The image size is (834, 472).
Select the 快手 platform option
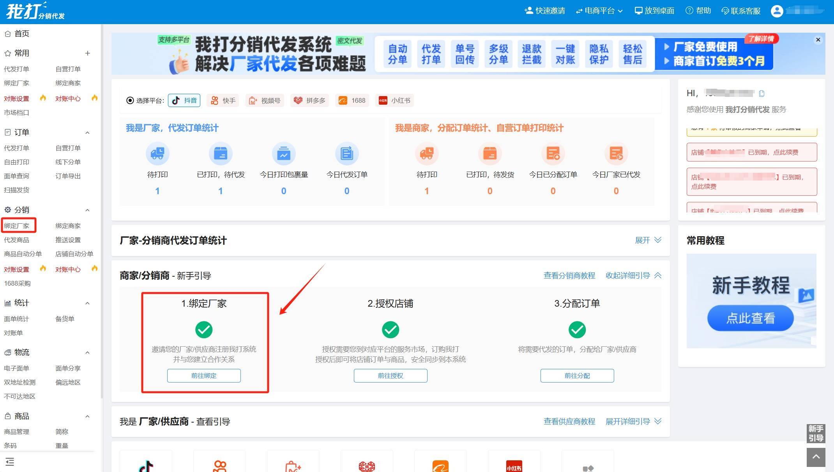tap(223, 100)
